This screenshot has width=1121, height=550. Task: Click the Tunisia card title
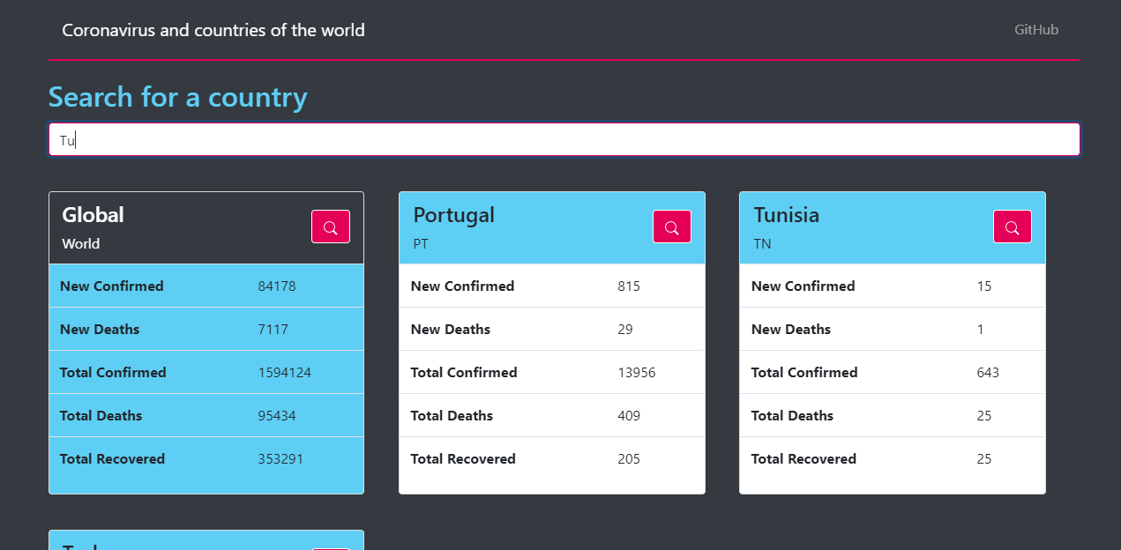click(x=787, y=214)
